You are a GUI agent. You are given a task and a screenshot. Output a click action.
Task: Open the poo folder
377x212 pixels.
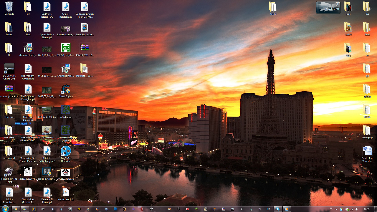(x=348, y=8)
